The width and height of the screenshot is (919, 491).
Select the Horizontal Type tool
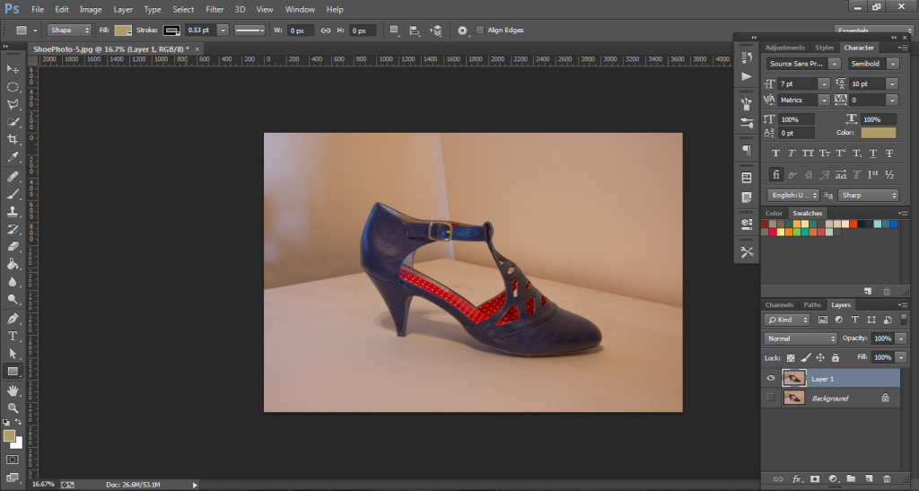pos(13,336)
